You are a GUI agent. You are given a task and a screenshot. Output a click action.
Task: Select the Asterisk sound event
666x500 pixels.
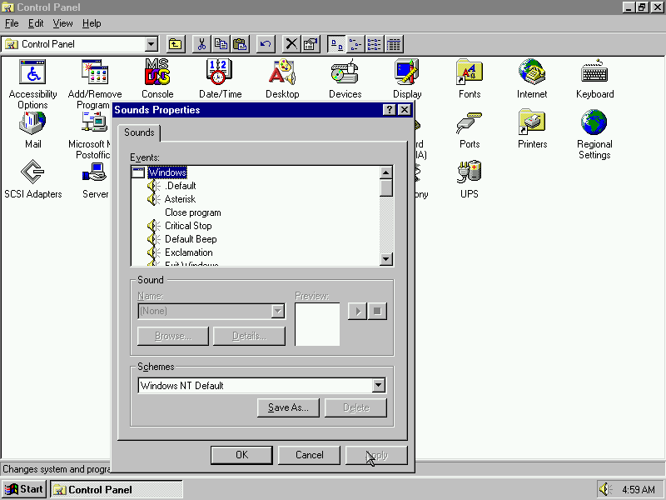(x=180, y=199)
